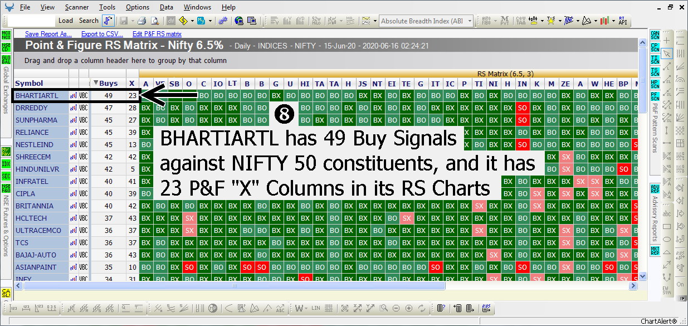Click the Export to CSV link
Viewport: 688px width, 326px height.
[102, 34]
